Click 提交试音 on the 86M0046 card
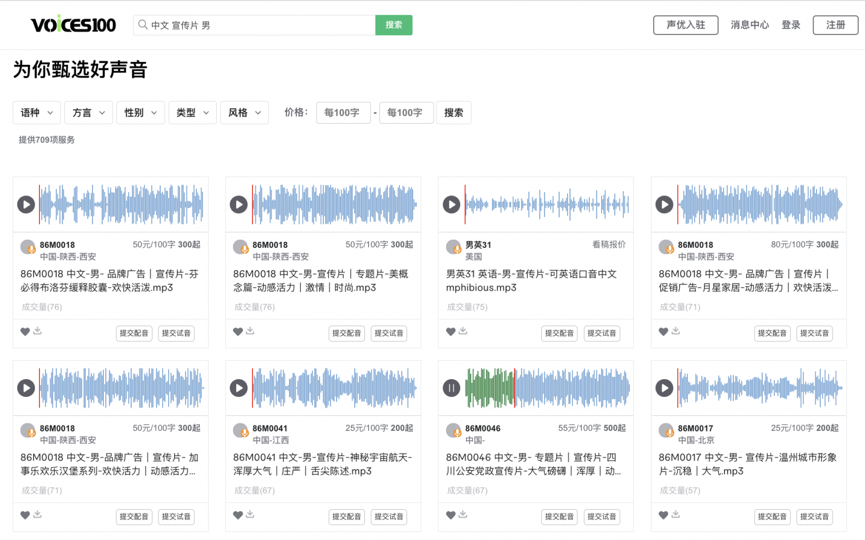This screenshot has width=865, height=540. (602, 517)
